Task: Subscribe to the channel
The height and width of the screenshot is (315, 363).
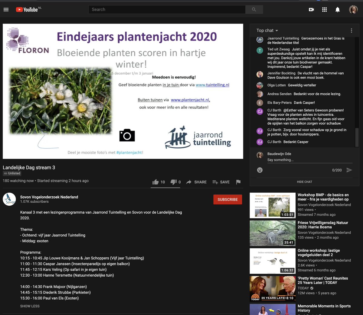Action: coord(227,199)
